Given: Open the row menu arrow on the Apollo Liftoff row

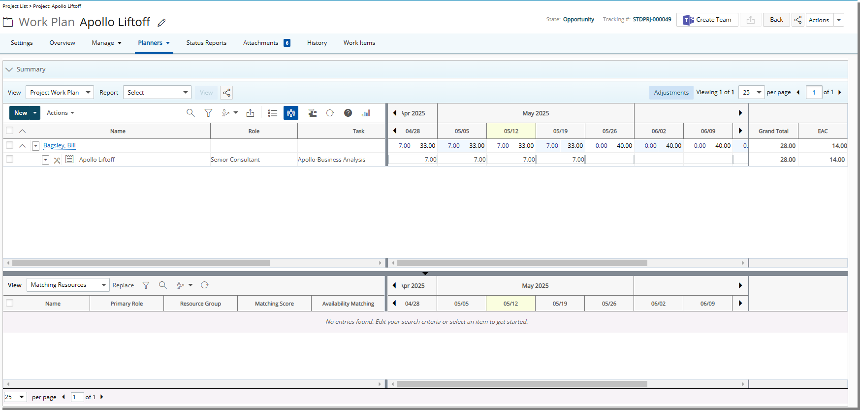Looking at the screenshot, I should point(45,160).
